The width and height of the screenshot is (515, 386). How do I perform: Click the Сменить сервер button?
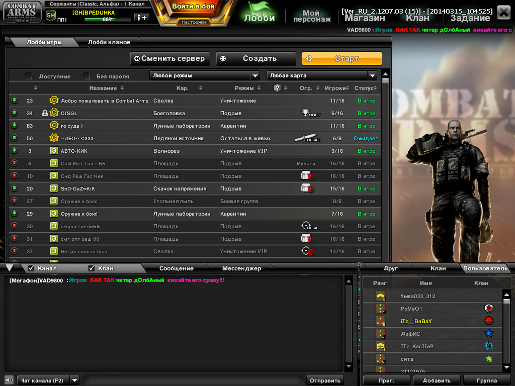pos(170,58)
